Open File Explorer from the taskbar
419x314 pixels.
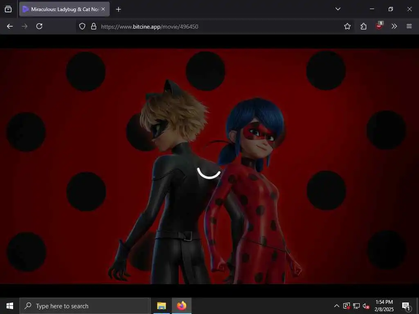click(x=161, y=306)
